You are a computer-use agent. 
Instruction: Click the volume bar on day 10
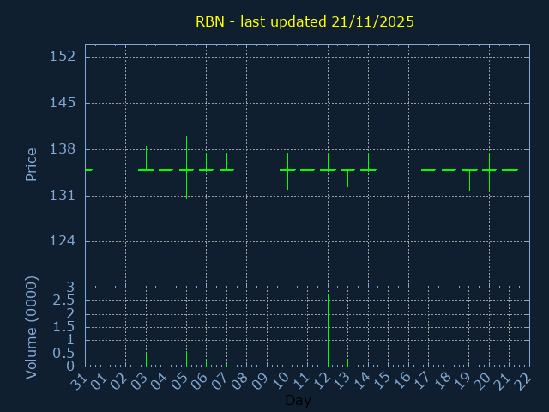(x=287, y=360)
